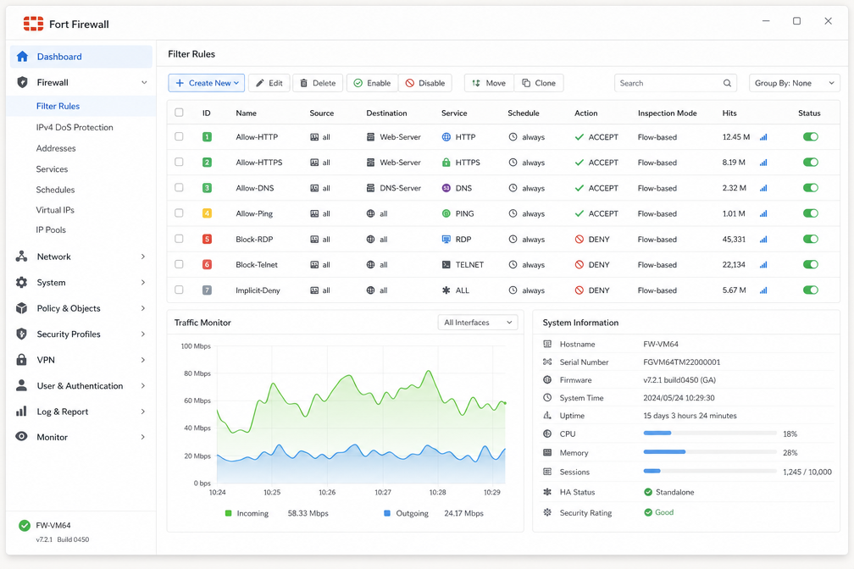Collapse the Firewall section chevron
The image size is (854, 569).
point(144,83)
